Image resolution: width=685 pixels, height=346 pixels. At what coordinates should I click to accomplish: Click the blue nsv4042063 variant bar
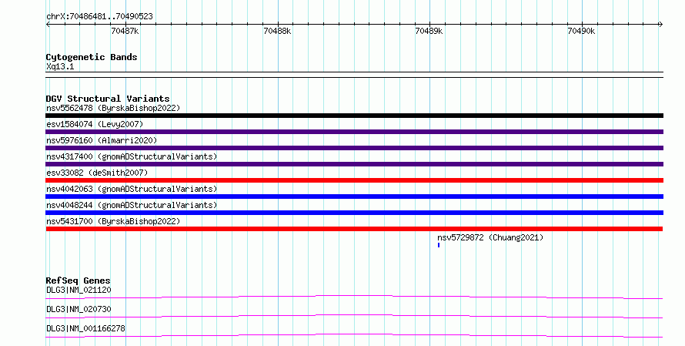pos(354,197)
